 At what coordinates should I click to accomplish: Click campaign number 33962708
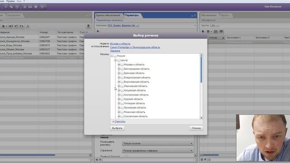point(44,41)
